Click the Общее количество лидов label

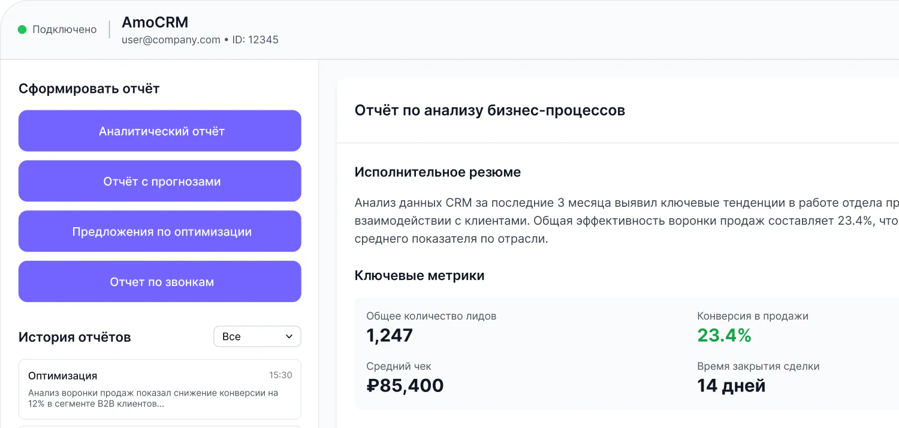coord(432,316)
